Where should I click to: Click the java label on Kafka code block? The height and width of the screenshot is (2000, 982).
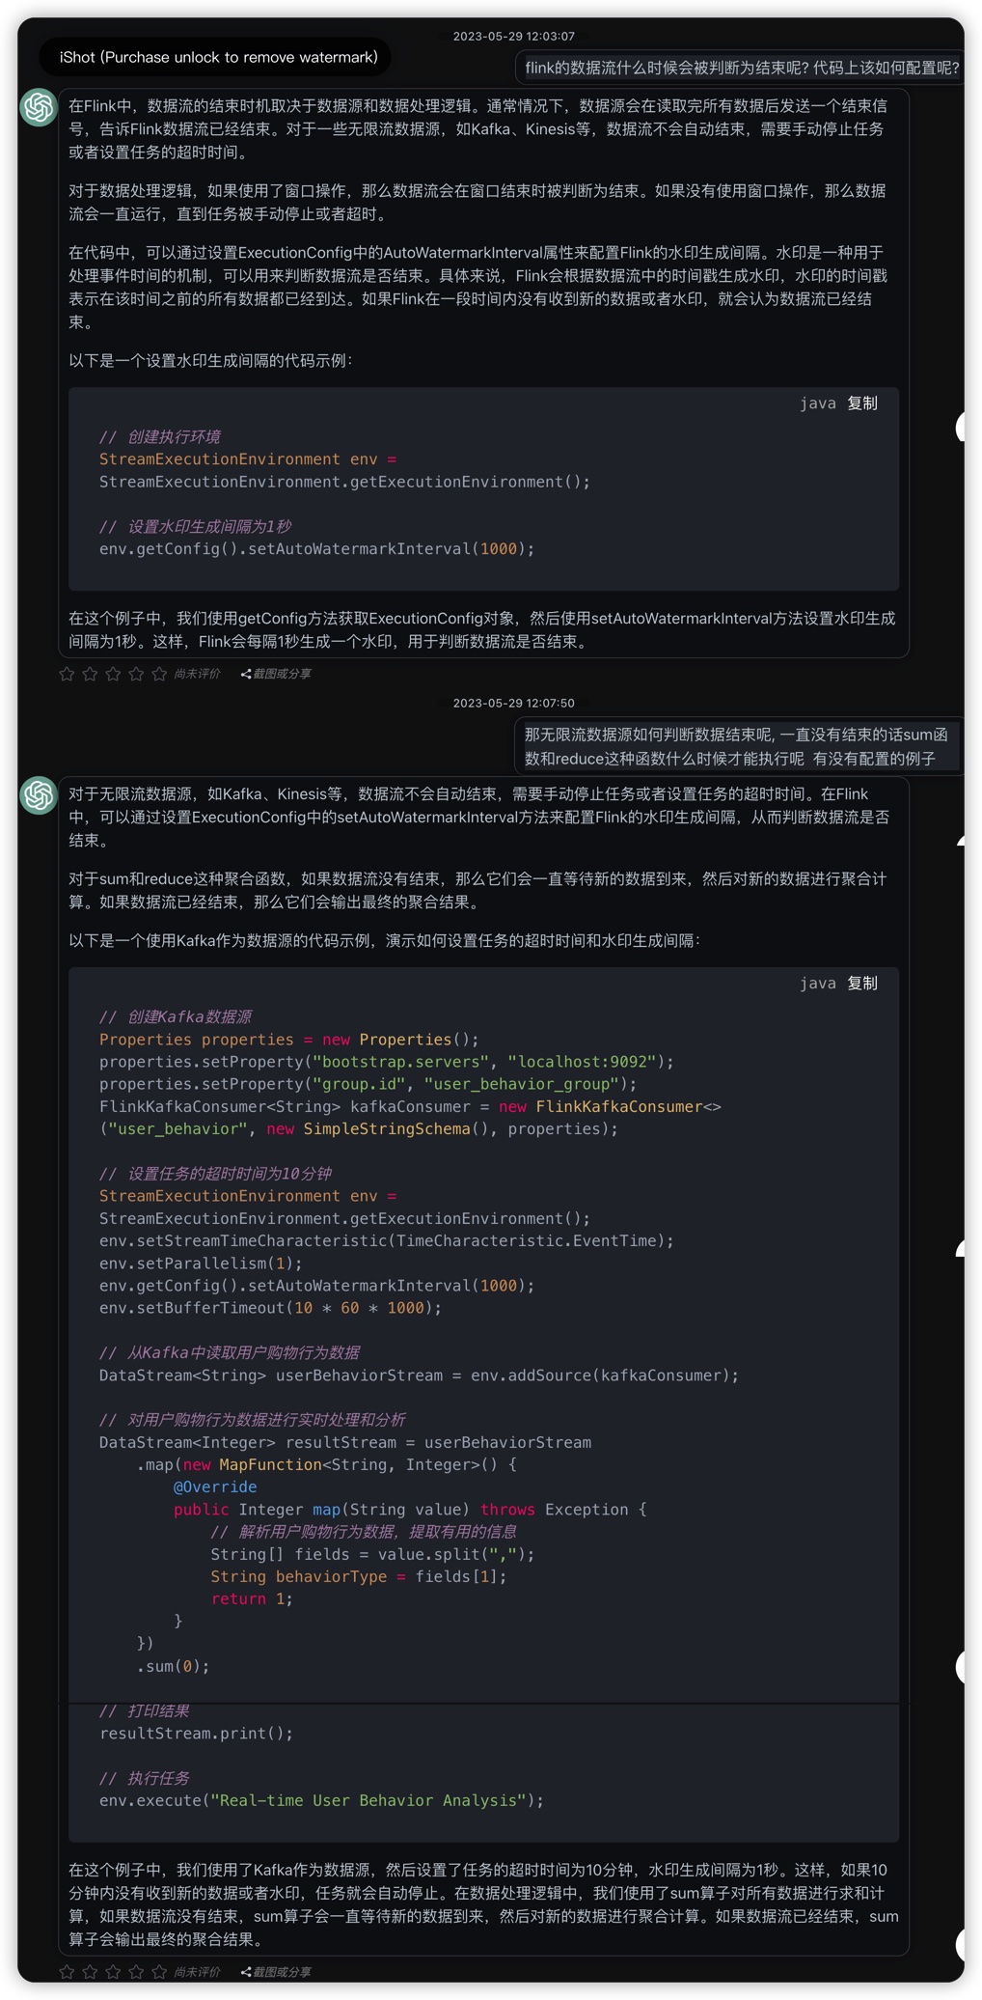(817, 983)
